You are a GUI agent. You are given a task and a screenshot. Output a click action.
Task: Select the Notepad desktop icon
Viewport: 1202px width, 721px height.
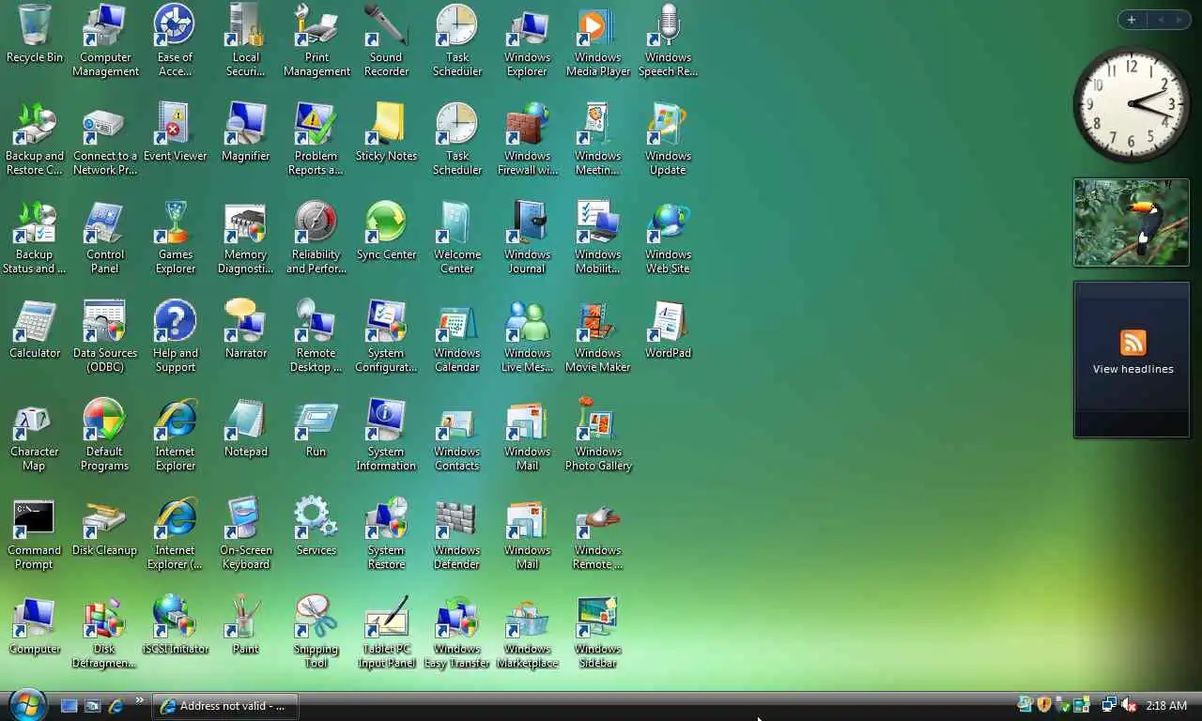pyautogui.click(x=246, y=428)
